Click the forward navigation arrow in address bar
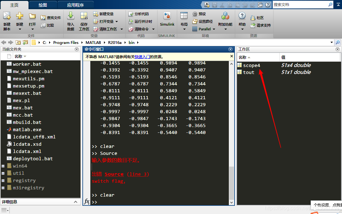 pos(11,42)
